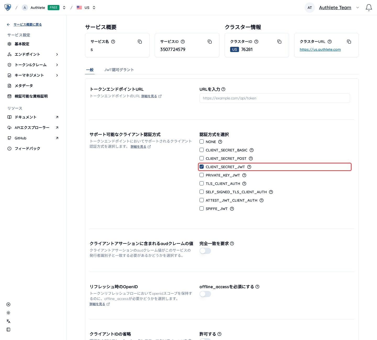Check the TLS_CLIENT_AUTH checkbox
This screenshot has width=377, height=340.
coord(202,183)
